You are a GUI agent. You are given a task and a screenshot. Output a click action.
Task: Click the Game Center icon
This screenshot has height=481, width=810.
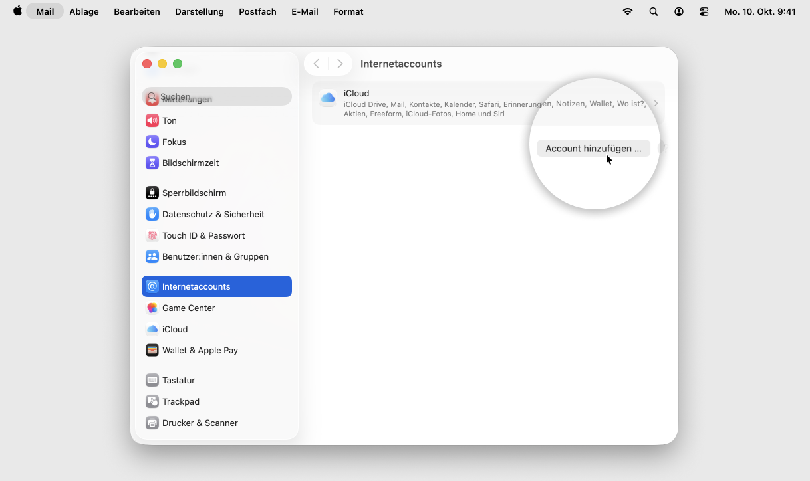pyautogui.click(x=152, y=308)
